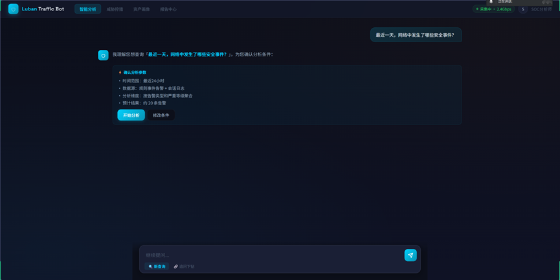560x280 pixels.
Task: Open the 智能分析 tab
Action: pyautogui.click(x=87, y=9)
